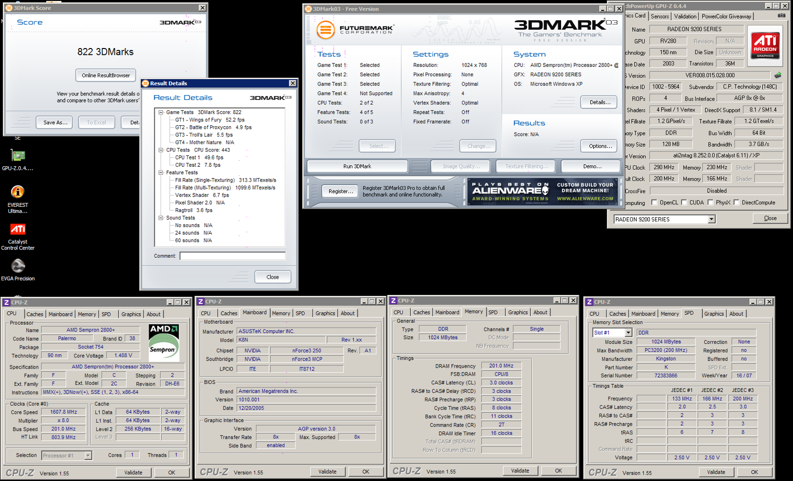
Task: Select the Vertex Shader 6.7 fps row
Action: pyautogui.click(x=202, y=195)
